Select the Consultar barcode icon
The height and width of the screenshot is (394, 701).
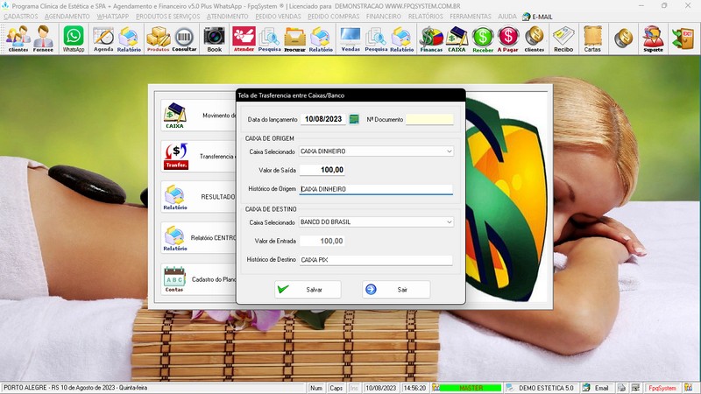tap(184, 39)
